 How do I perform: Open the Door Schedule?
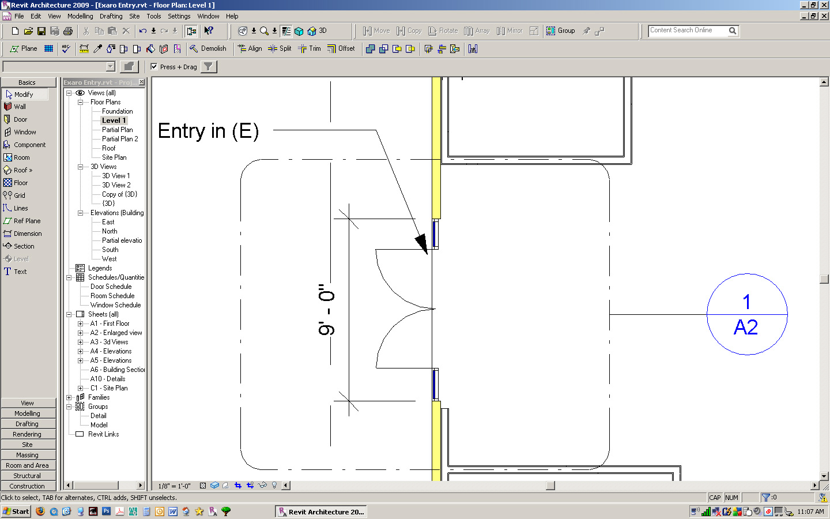point(111,287)
